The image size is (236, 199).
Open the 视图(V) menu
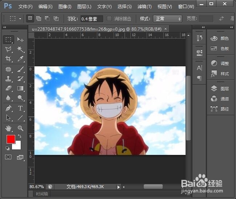tap(164, 7)
